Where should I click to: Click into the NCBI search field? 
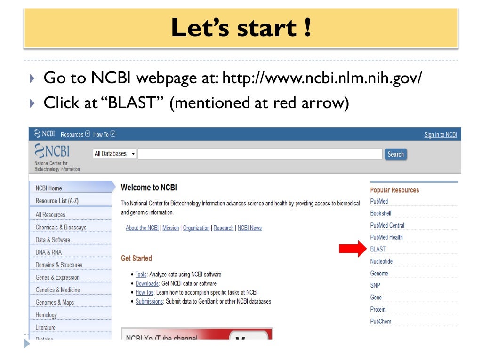[x=260, y=154]
